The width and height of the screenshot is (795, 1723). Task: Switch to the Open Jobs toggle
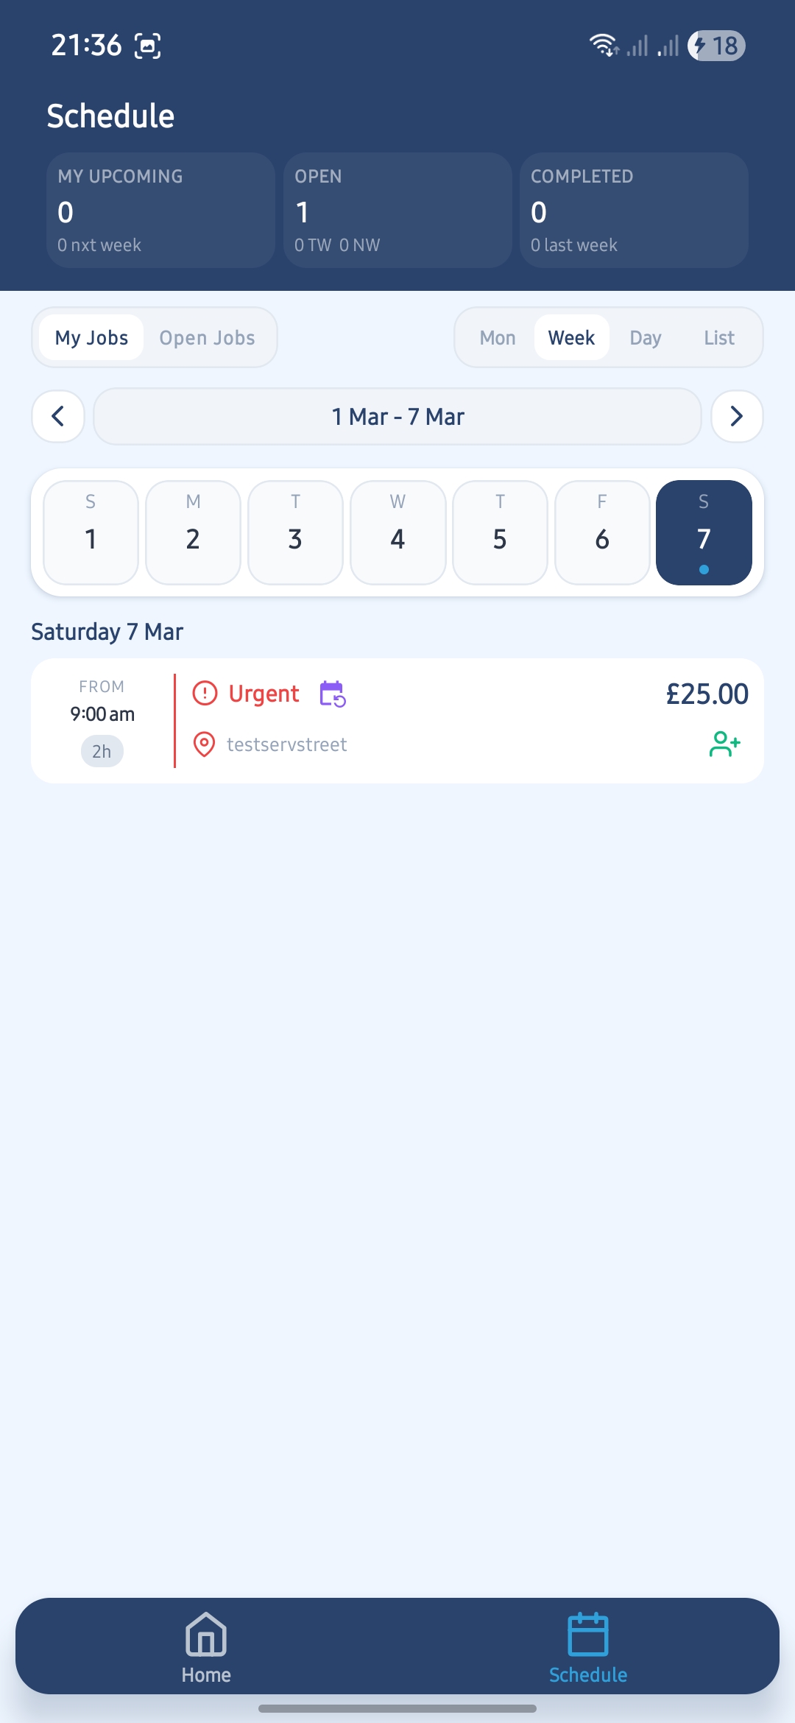pos(207,338)
